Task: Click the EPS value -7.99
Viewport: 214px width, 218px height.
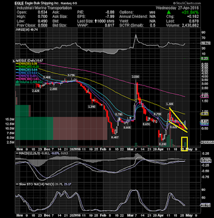Action: coord(110,16)
